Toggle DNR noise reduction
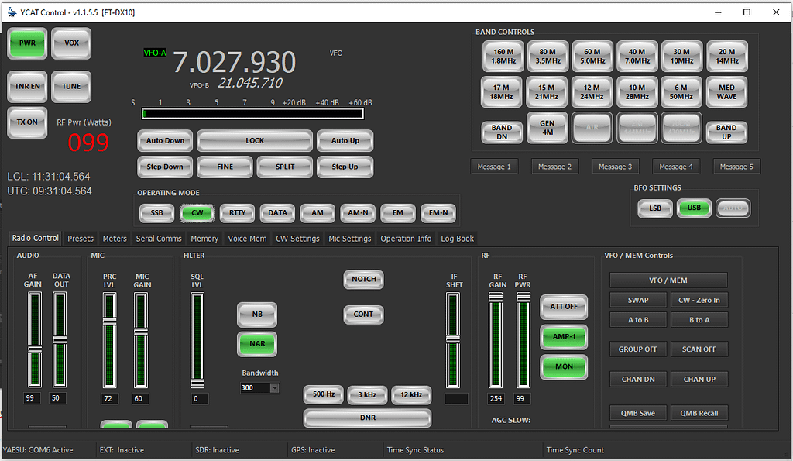Image resolution: width=793 pixels, height=461 pixels. pyautogui.click(x=367, y=418)
